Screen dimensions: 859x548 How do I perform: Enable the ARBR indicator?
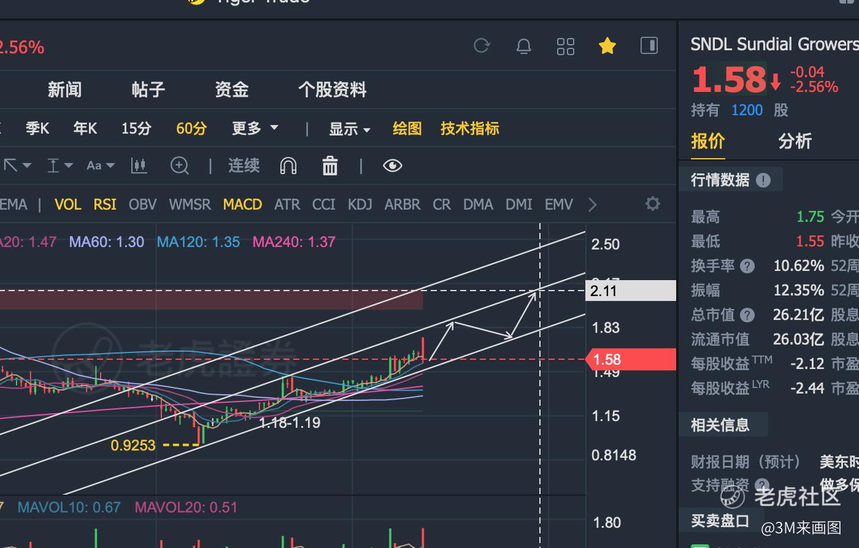pyautogui.click(x=403, y=204)
